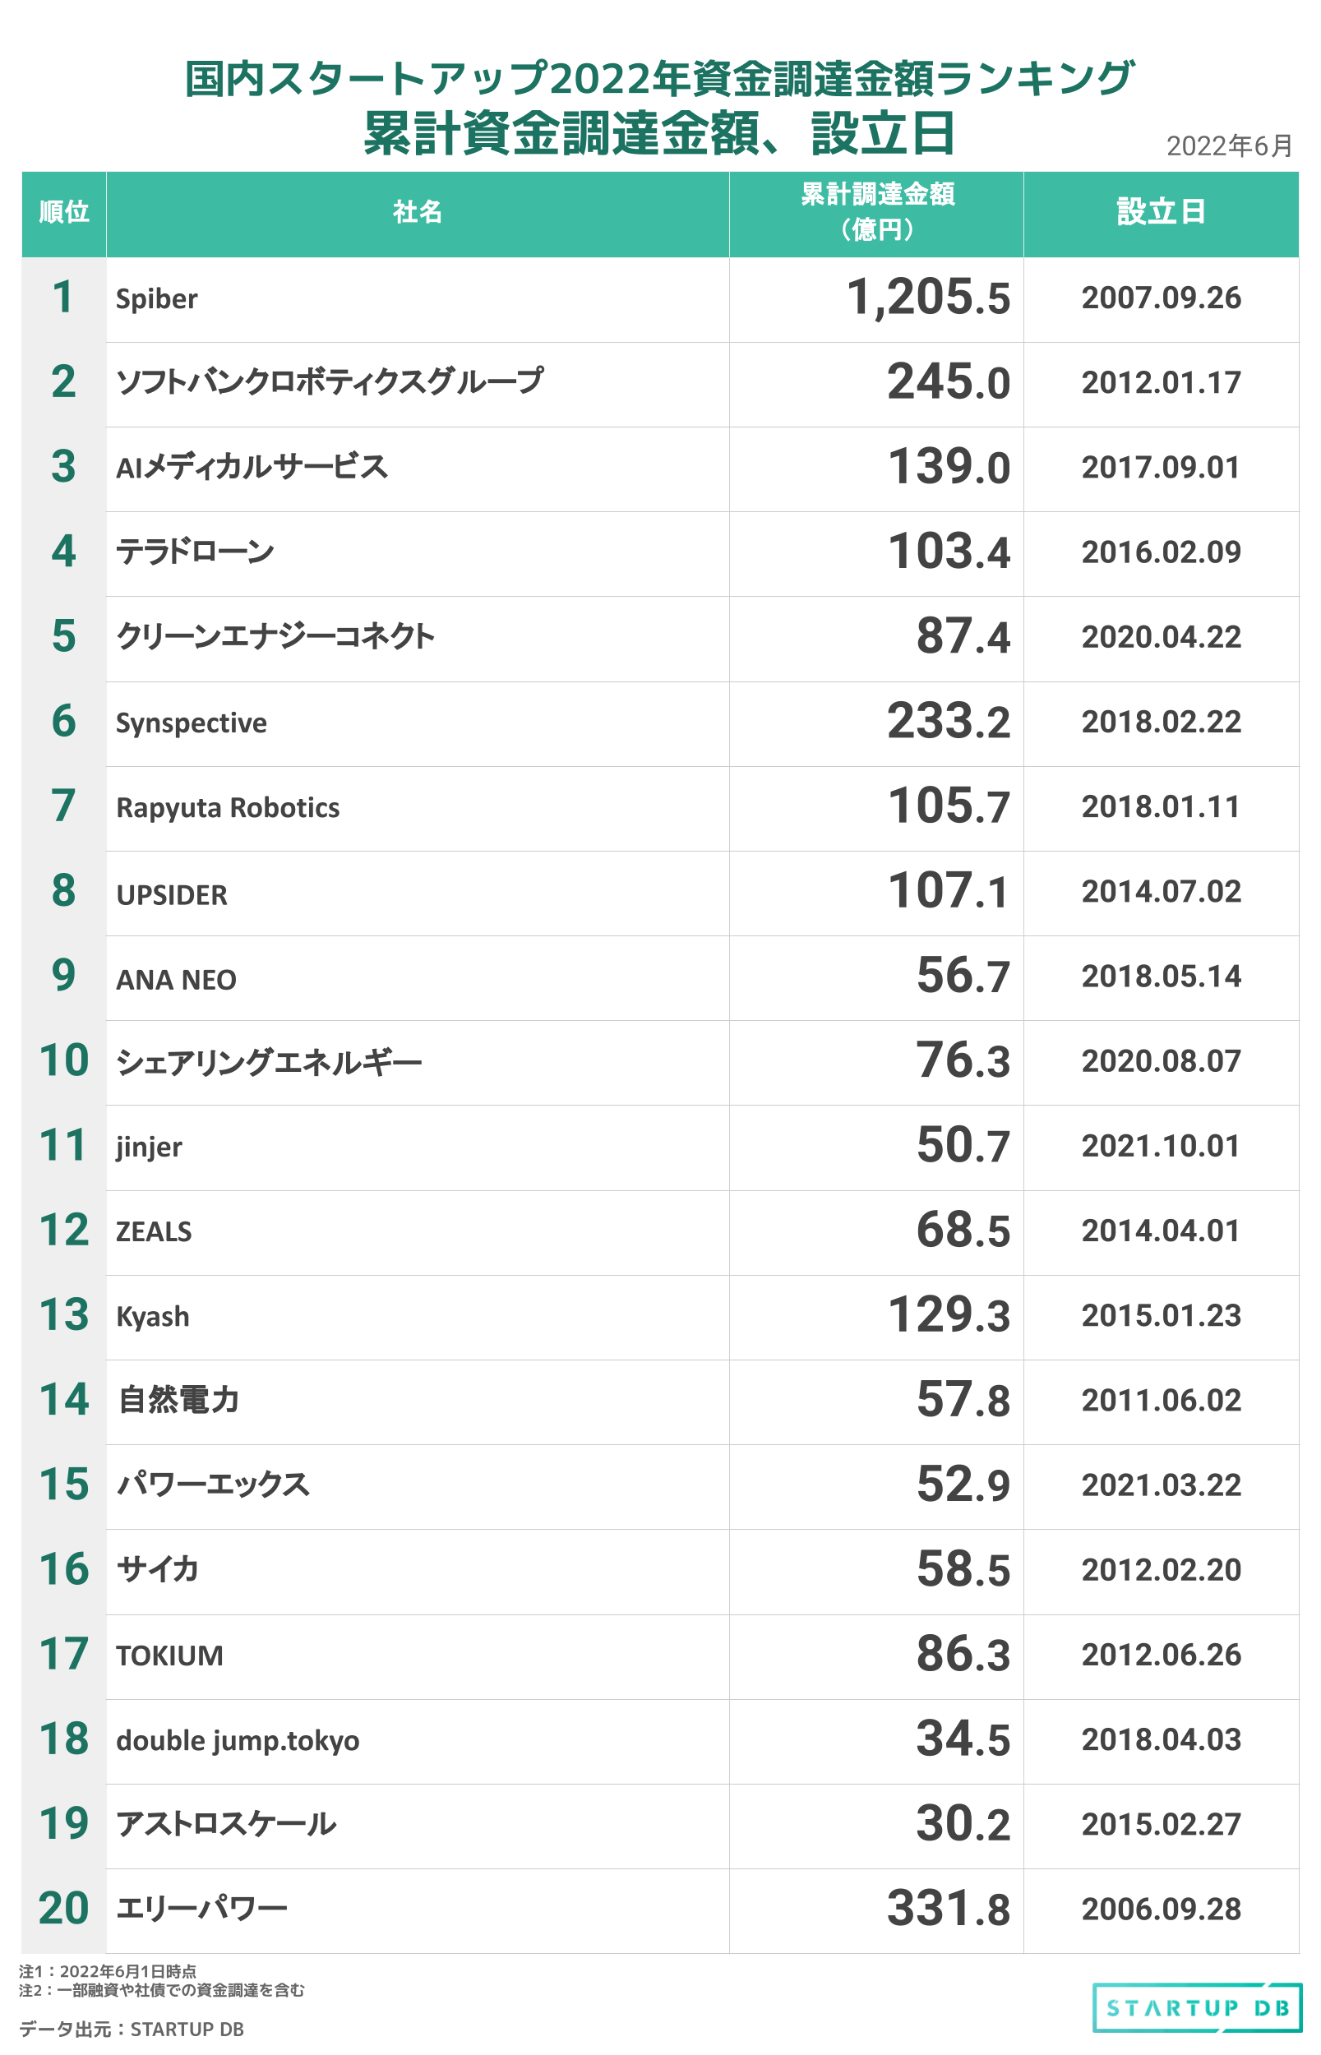Click Spiber's 1,205.5 funding amount

[x=928, y=298]
